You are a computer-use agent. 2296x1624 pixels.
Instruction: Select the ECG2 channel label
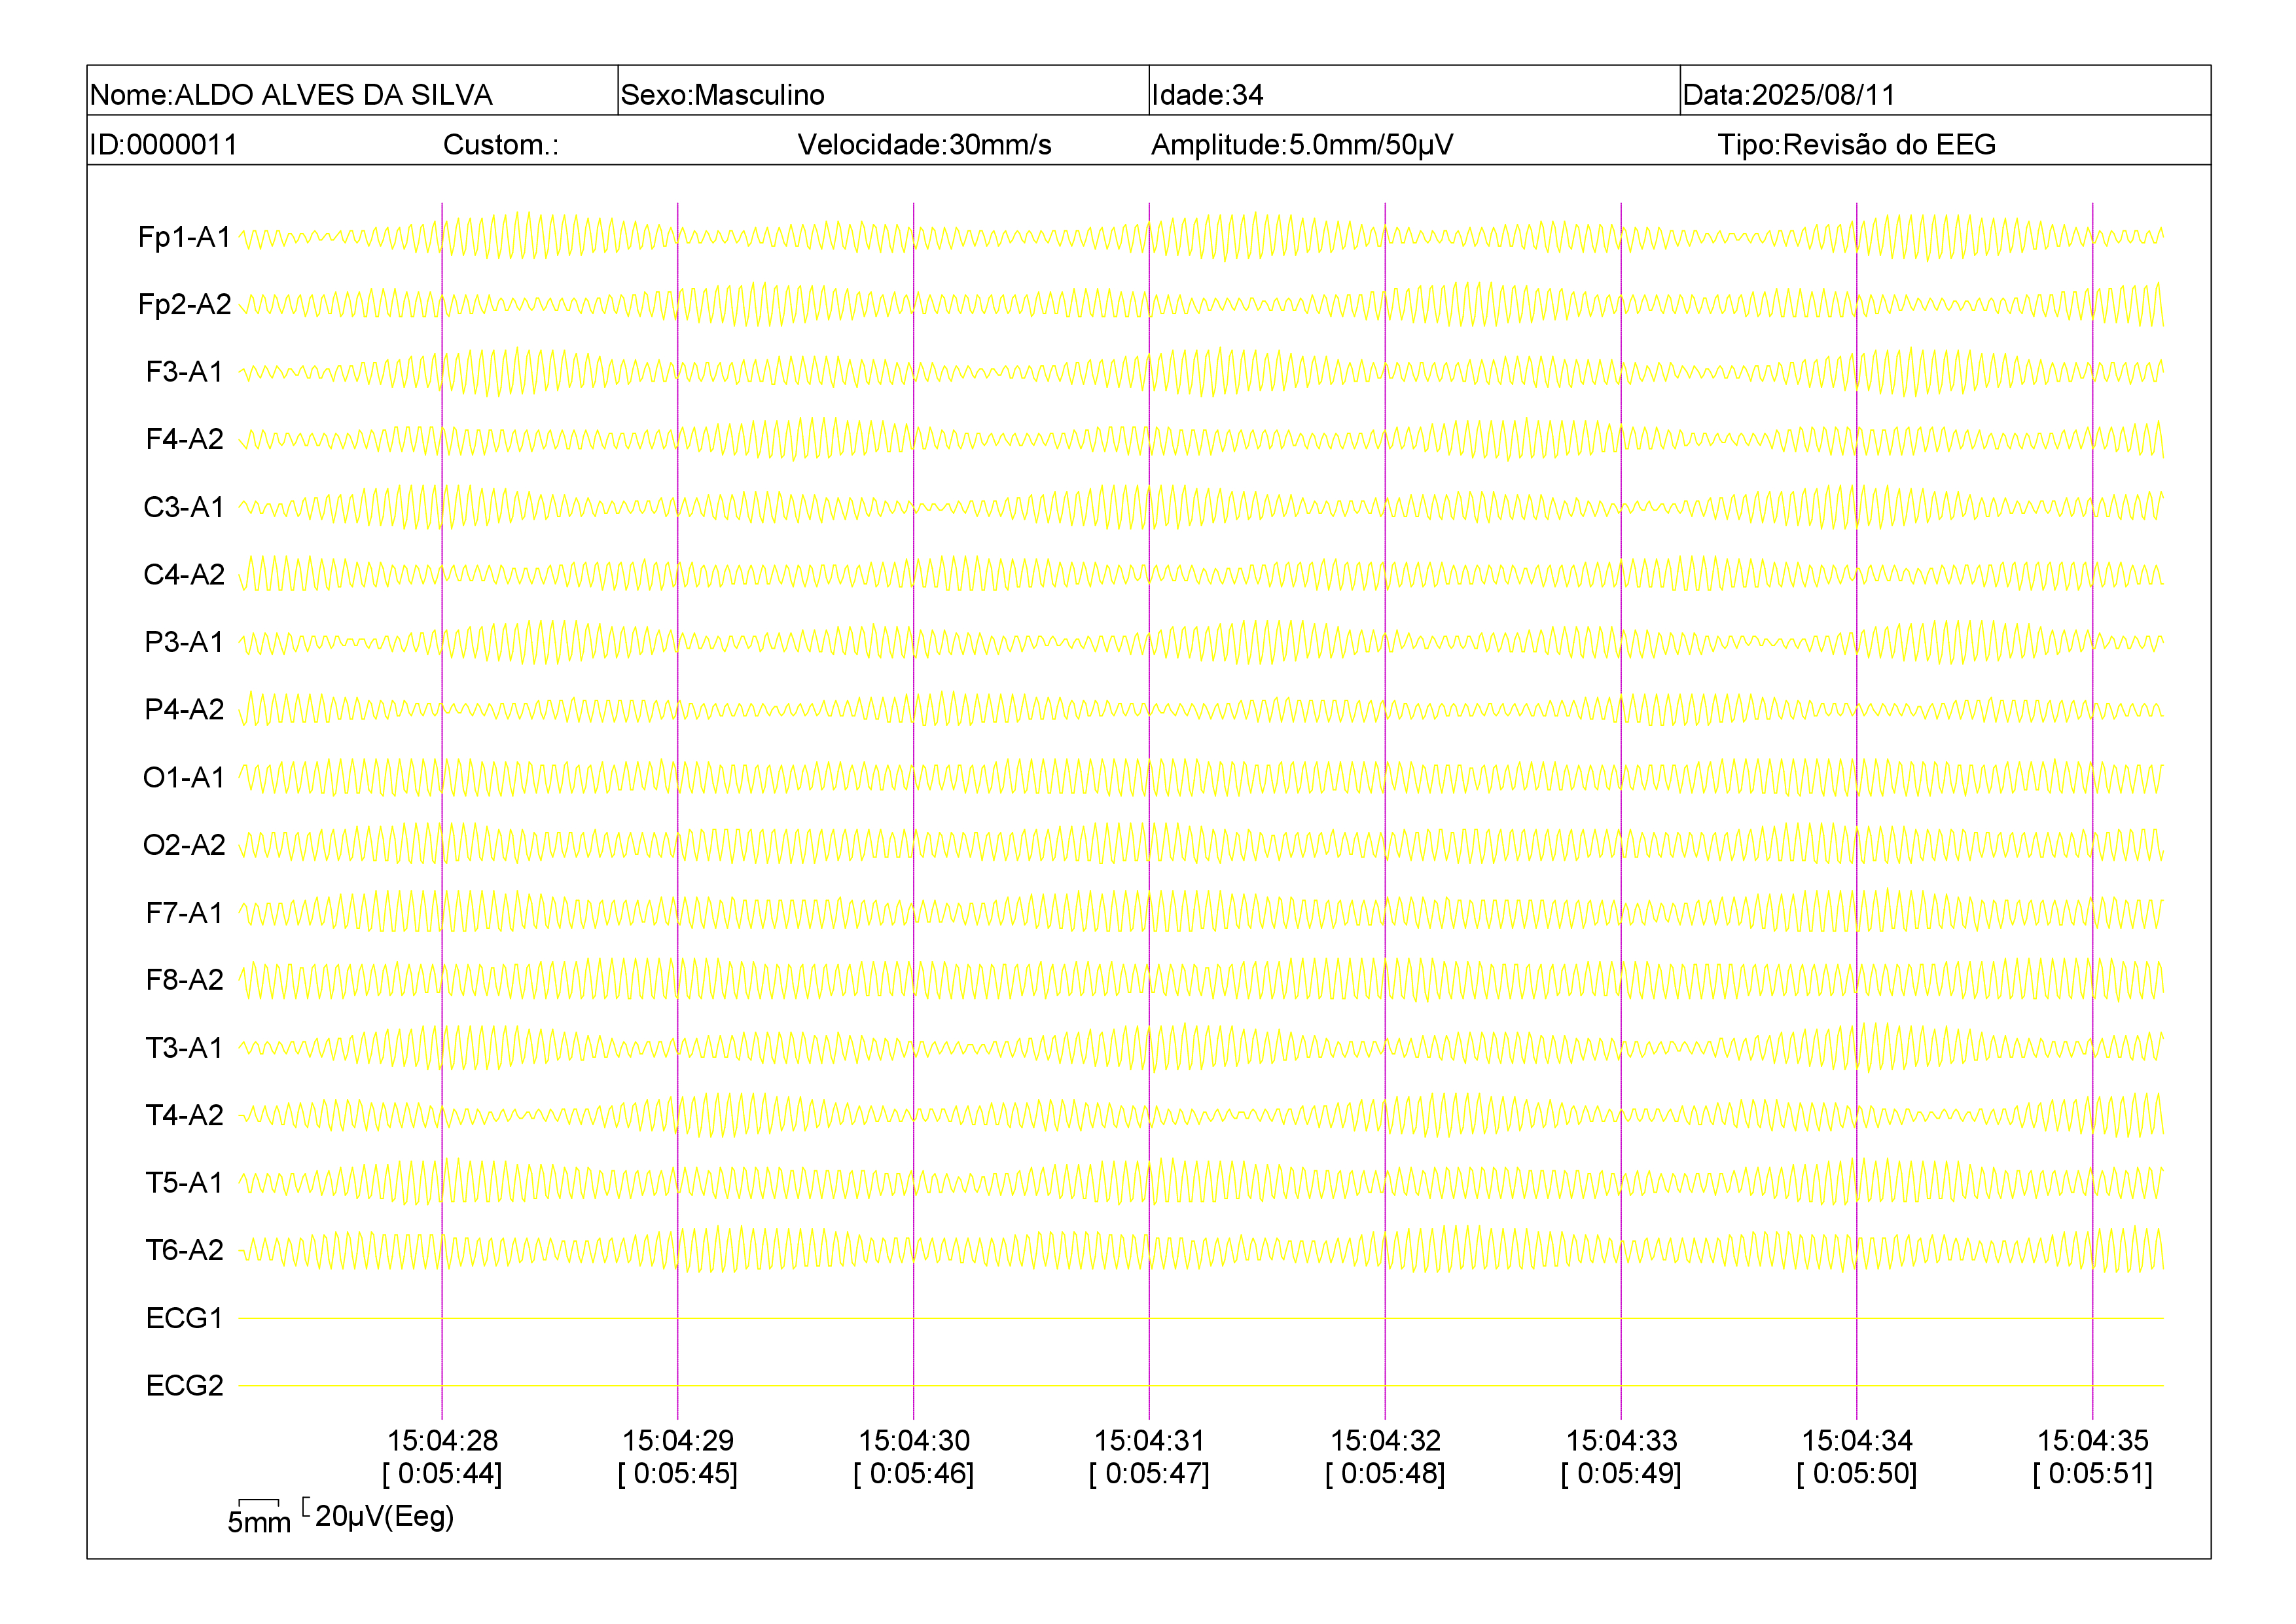pos(184,1385)
